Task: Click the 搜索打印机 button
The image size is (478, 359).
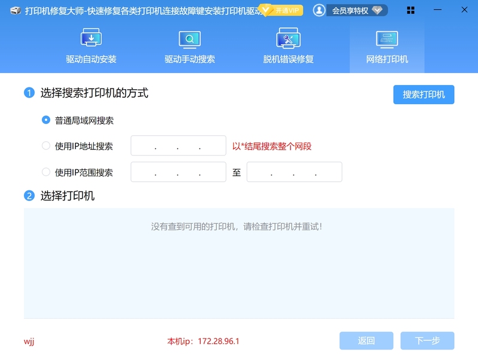Action: click(424, 95)
